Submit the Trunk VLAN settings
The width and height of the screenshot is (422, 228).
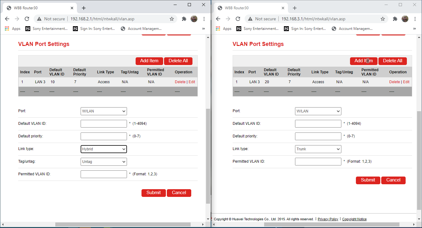click(368, 180)
